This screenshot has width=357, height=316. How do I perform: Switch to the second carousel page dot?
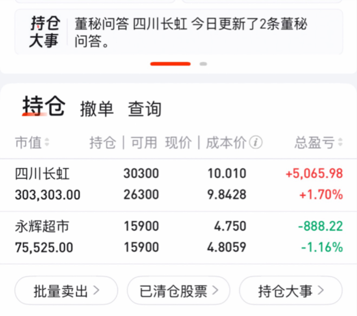tap(203, 64)
